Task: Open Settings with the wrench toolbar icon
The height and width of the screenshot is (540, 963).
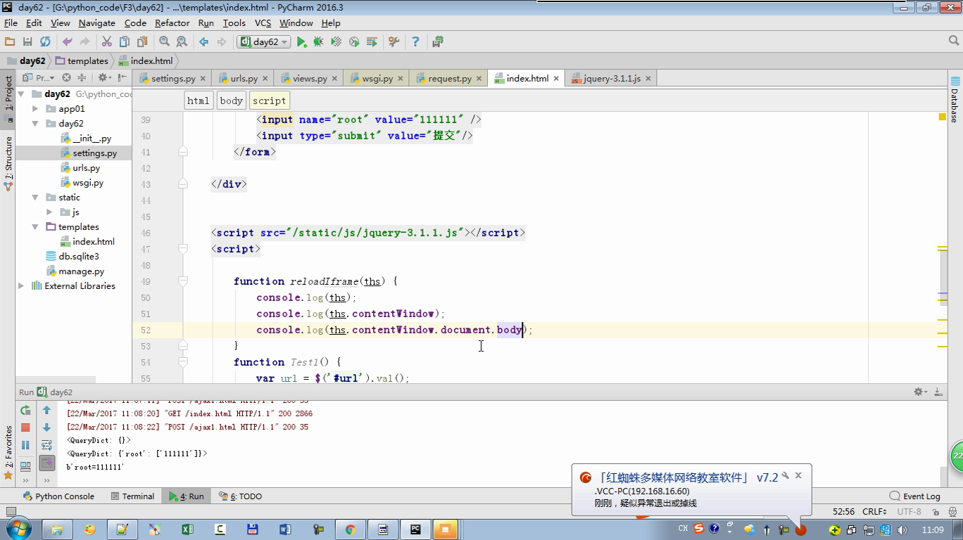Action: 394,42
